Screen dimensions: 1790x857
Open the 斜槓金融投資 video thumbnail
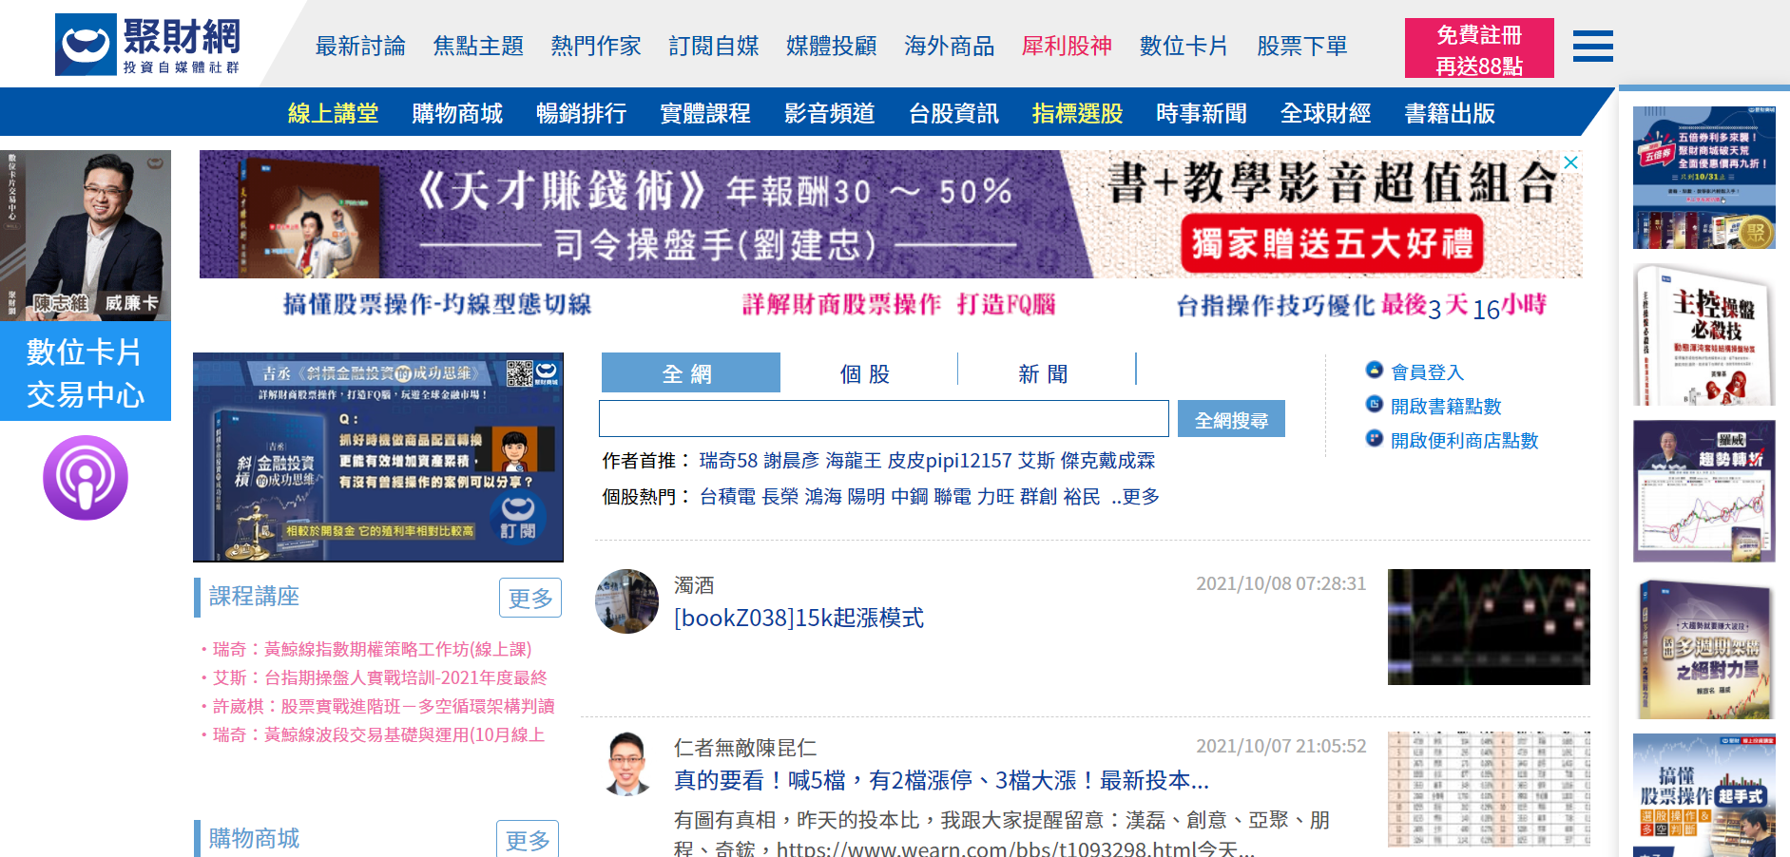click(x=378, y=457)
